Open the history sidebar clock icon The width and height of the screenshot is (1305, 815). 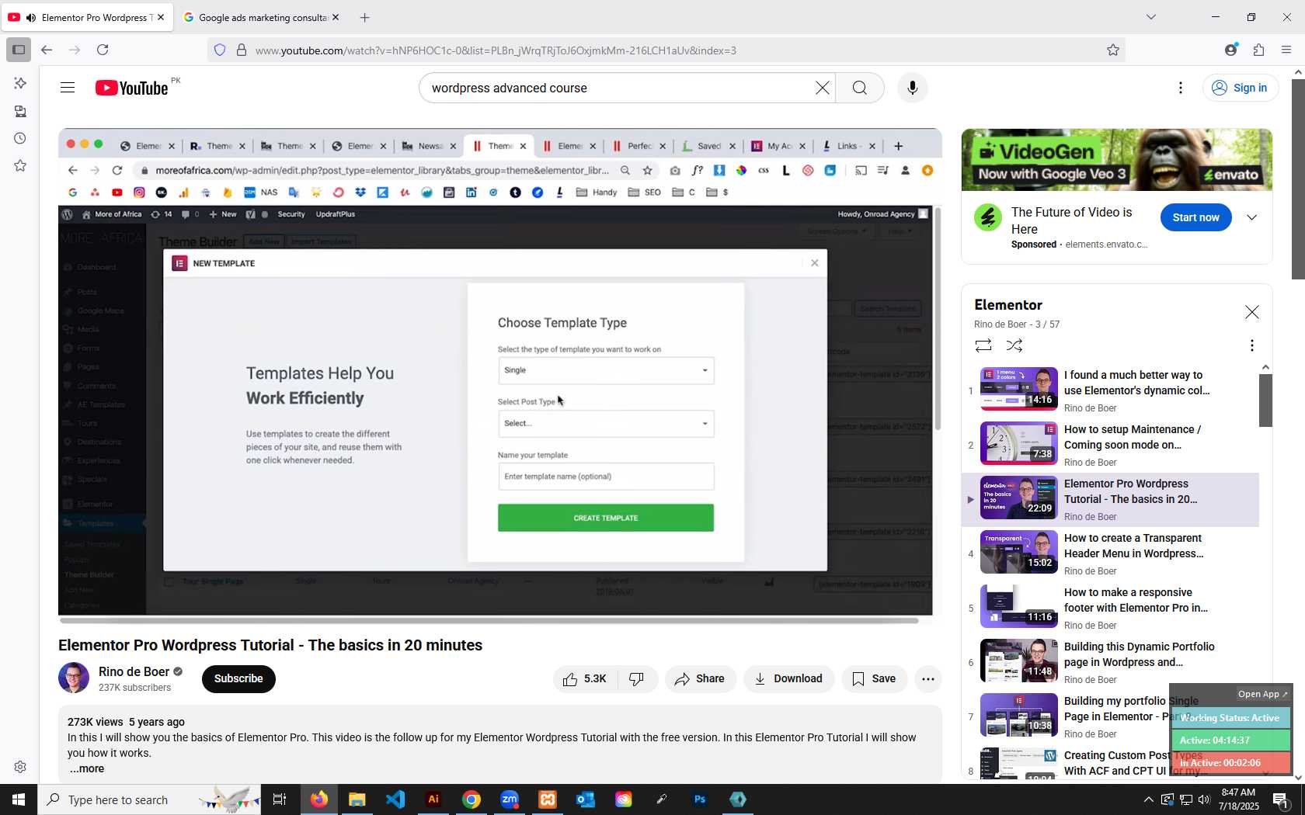click(20, 138)
